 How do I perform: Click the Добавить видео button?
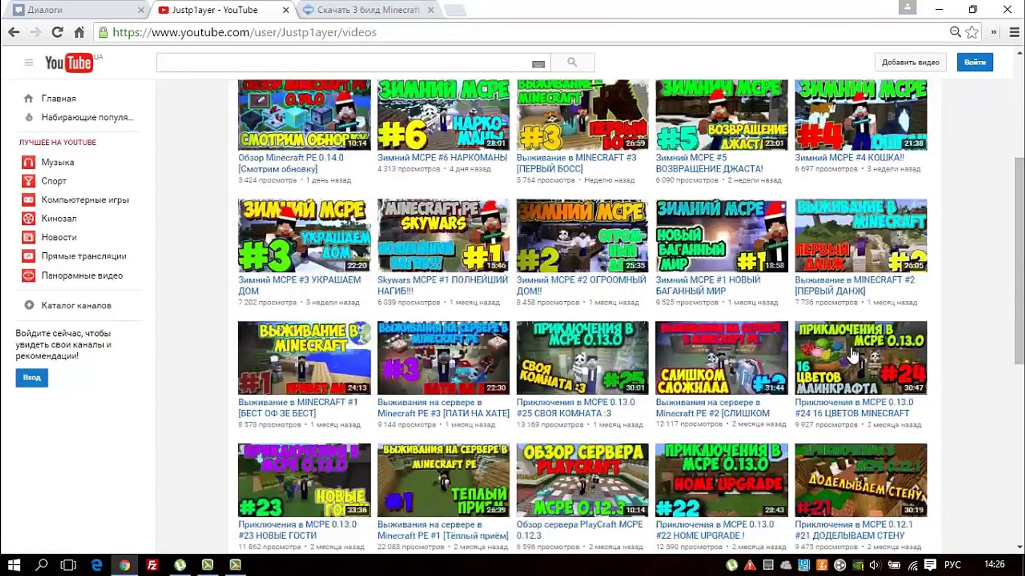pyautogui.click(x=910, y=62)
